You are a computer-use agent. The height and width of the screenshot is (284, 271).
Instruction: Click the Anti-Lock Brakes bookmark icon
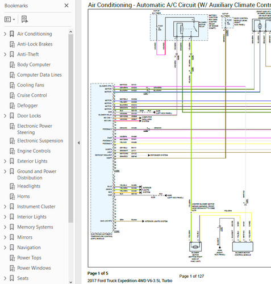(12, 44)
